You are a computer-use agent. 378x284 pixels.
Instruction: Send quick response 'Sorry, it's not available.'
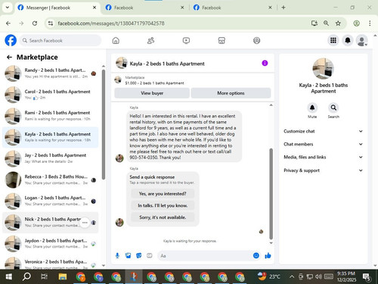[x=163, y=217]
